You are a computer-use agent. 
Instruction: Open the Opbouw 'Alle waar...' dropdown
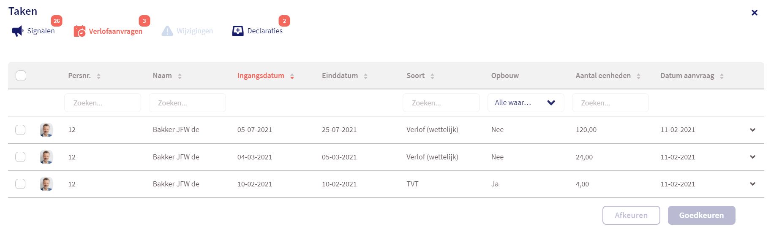pyautogui.click(x=526, y=103)
